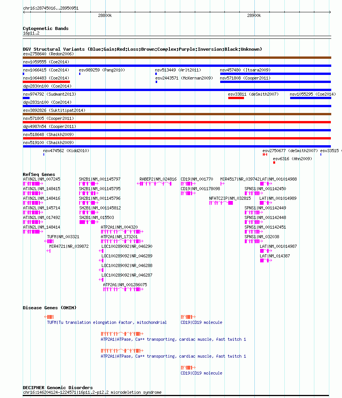342x398 pixels.
Task: Click the ATP2A1 NM_004320 transcript glyph
Action: click(x=122, y=232)
